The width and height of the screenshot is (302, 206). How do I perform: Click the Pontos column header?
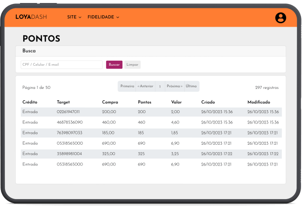pos(145,102)
